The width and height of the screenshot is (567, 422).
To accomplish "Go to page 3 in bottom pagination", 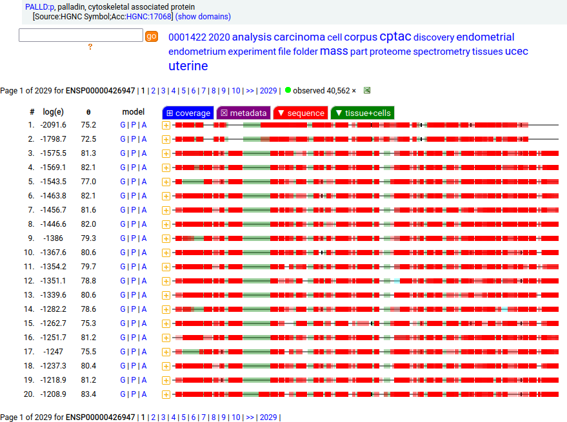I will (x=163, y=417).
